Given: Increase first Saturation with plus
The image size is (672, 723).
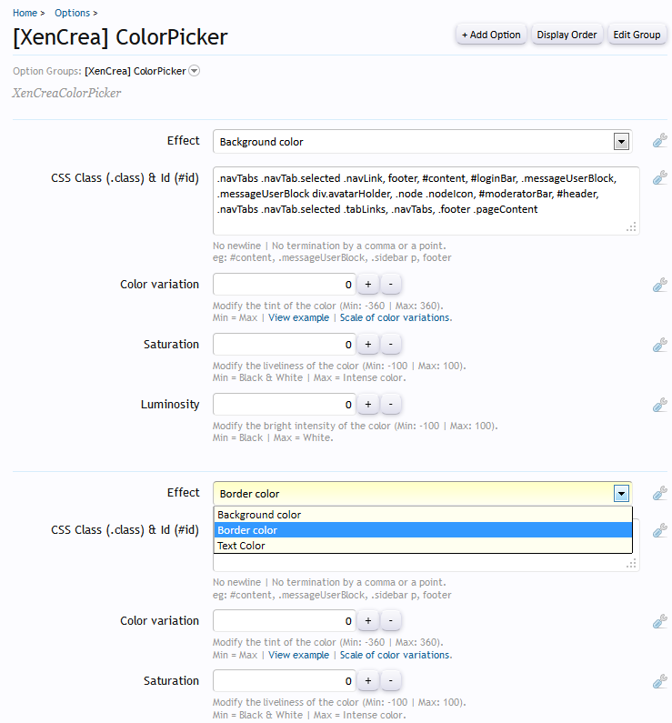Looking at the screenshot, I should pos(367,344).
